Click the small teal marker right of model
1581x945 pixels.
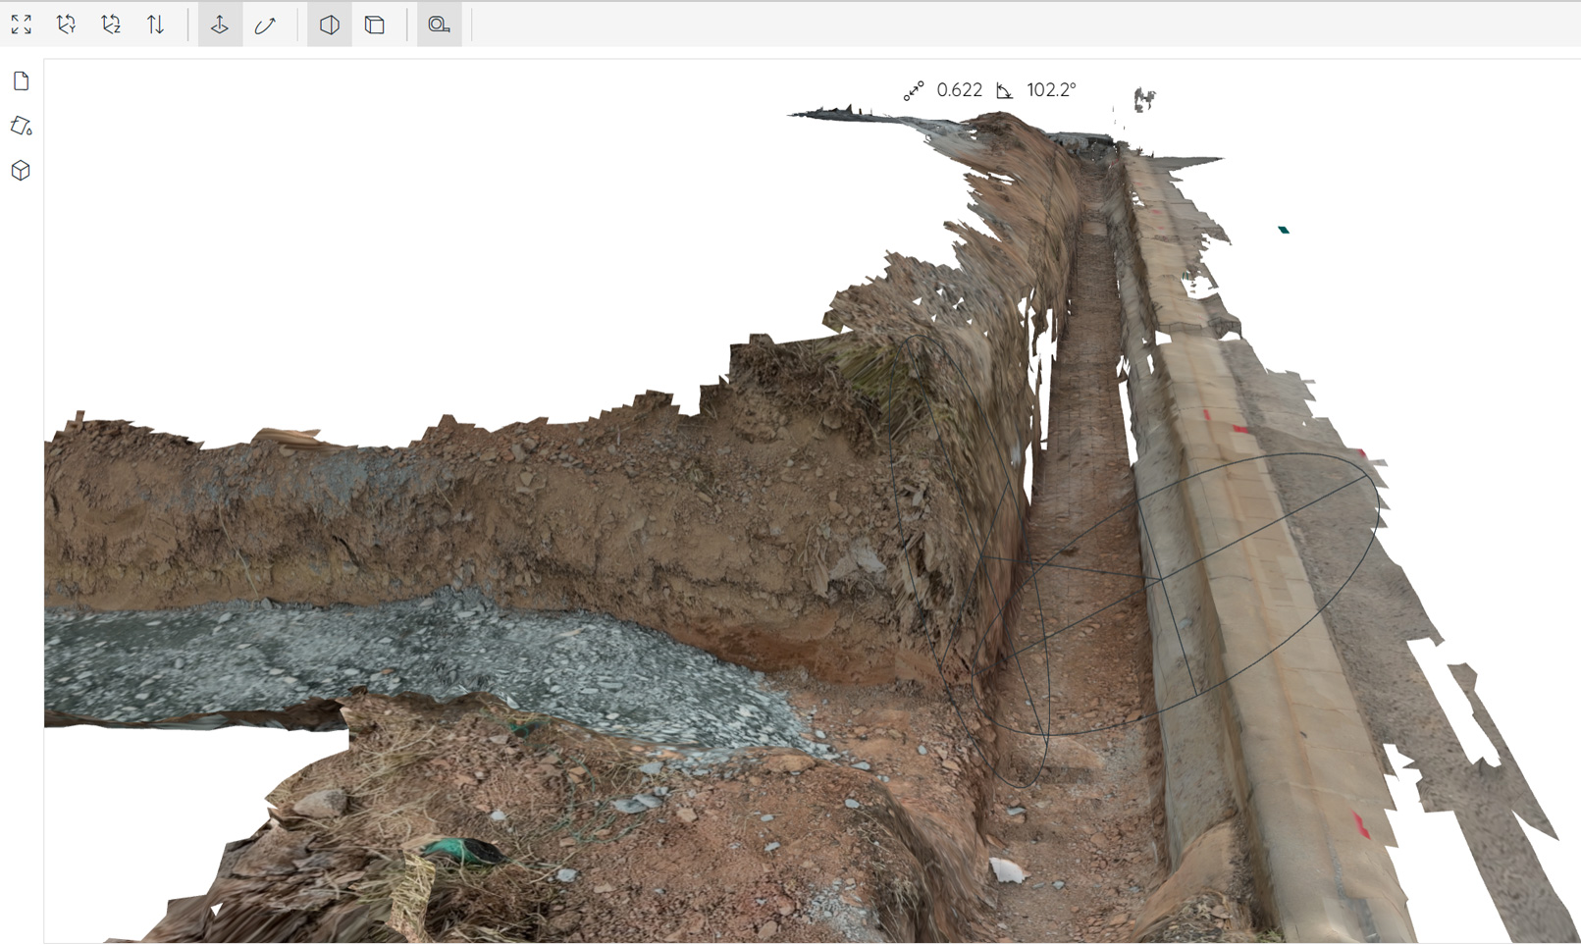1283,230
